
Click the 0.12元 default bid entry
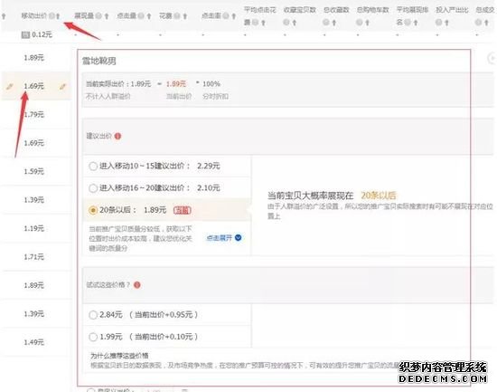[x=37, y=34]
